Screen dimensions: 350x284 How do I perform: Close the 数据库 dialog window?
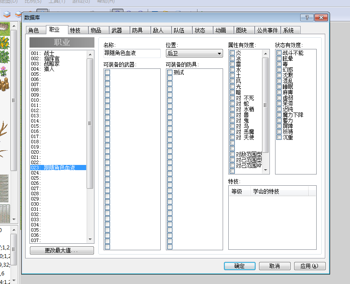pos(321,17)
